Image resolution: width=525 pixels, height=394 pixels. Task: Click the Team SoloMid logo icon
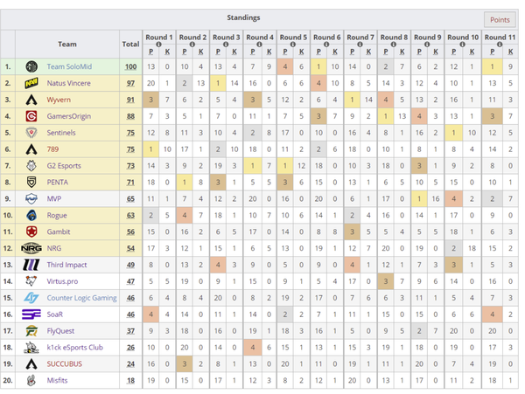coord(31,66)
